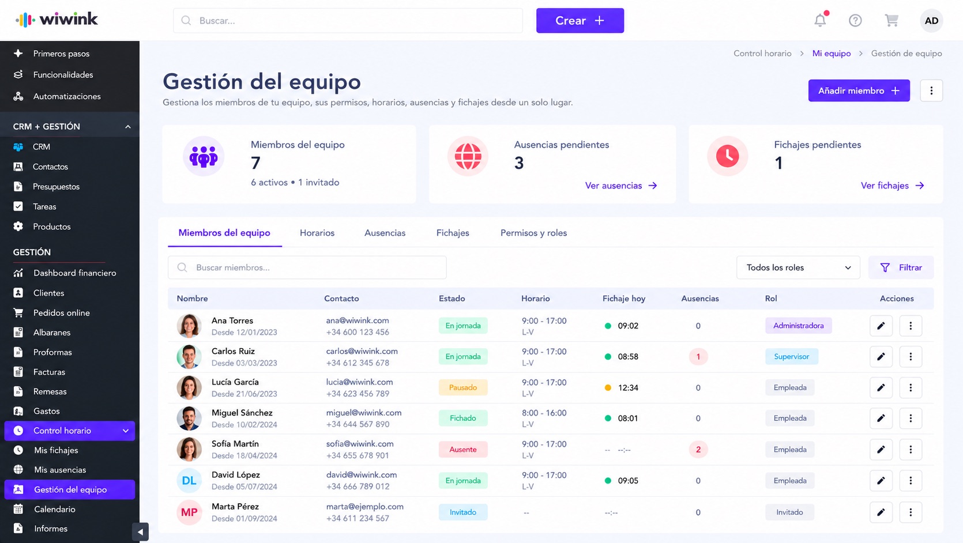Focus the Buscar global search field
The width and height of the screenshot is (963, 543).
point(348,21)
